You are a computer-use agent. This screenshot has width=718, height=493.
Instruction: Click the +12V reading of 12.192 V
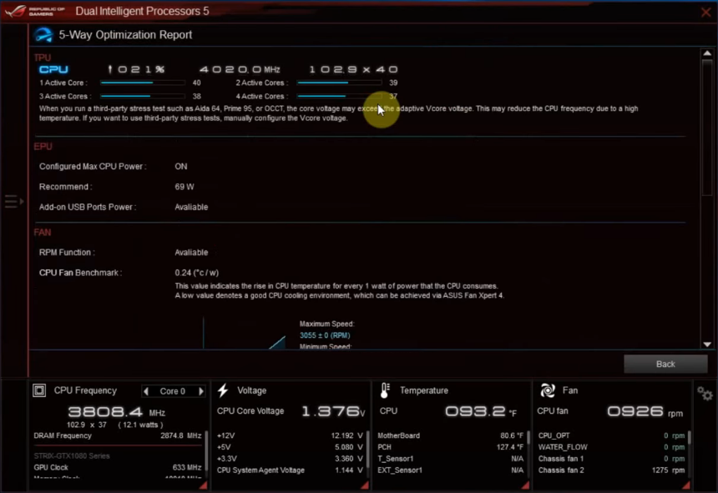pyautogui.click(x=346, y=435)
